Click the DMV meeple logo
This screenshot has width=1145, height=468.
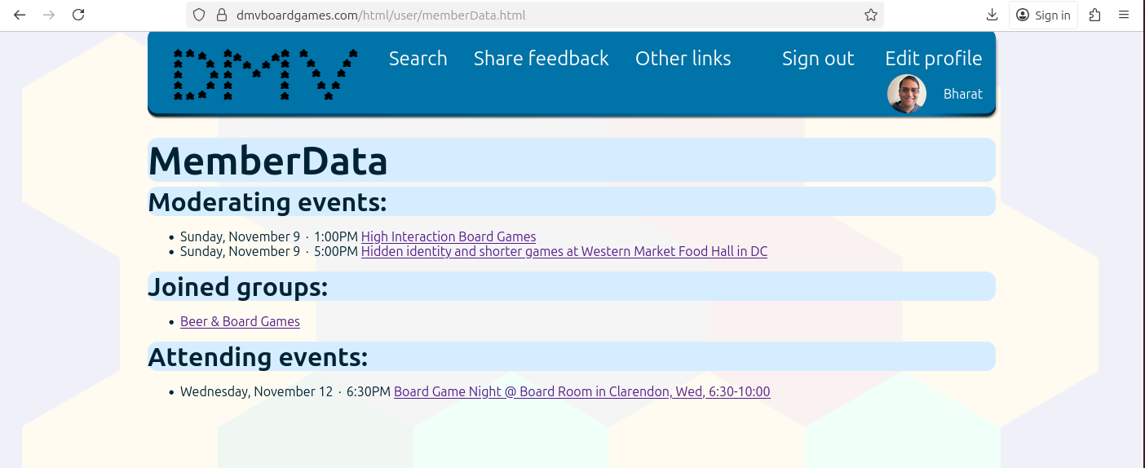tap(265, 74)
